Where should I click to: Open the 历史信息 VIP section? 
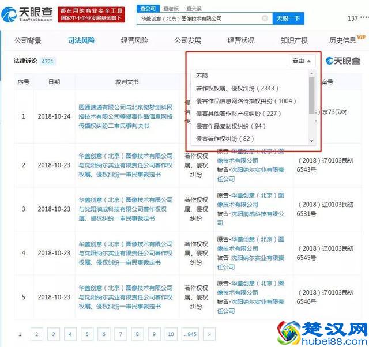click(347, 40)
